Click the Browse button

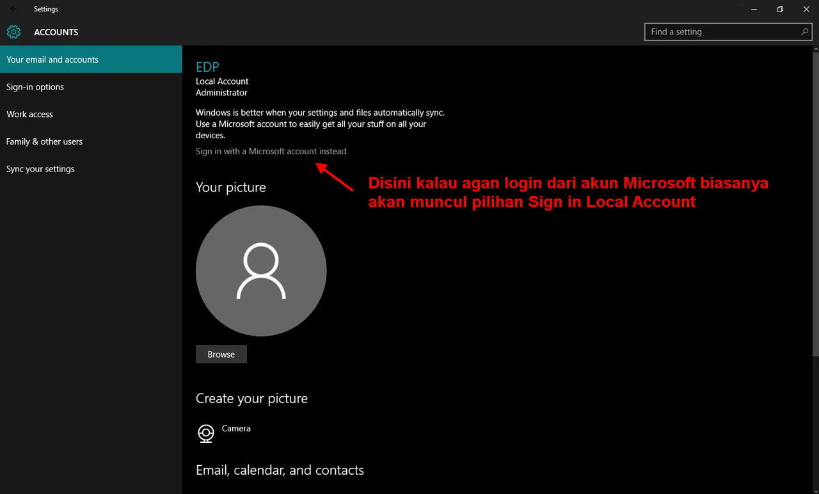pyautogui.click(x=221, y=355)
